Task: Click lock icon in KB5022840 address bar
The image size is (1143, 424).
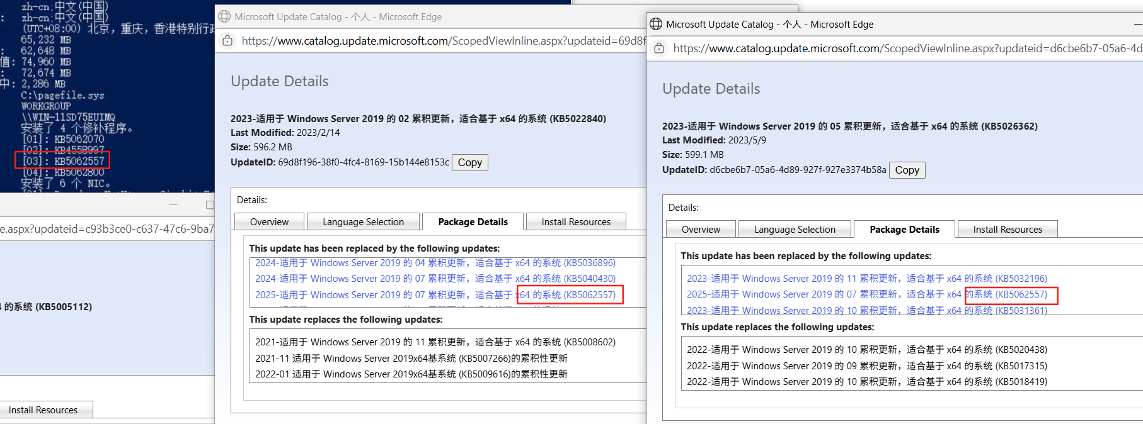Action: coord(227,41)
